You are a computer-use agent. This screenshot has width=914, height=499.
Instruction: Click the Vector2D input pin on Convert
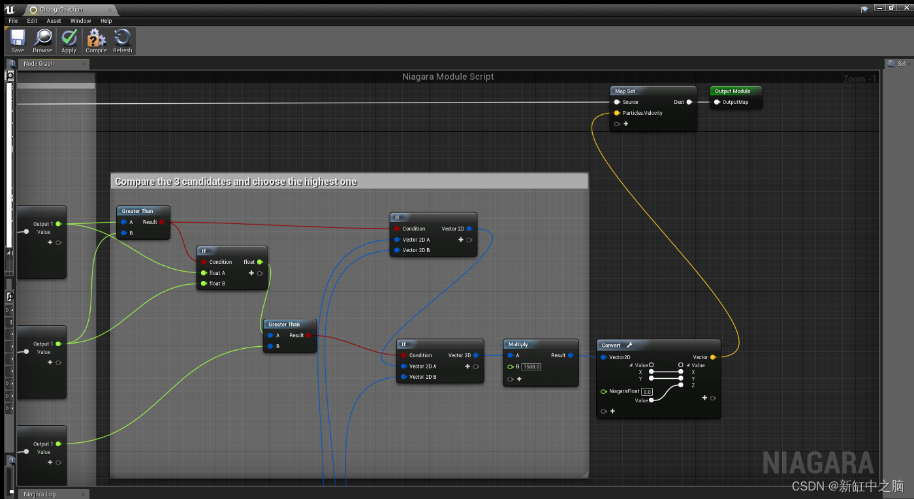pos(604,357)
